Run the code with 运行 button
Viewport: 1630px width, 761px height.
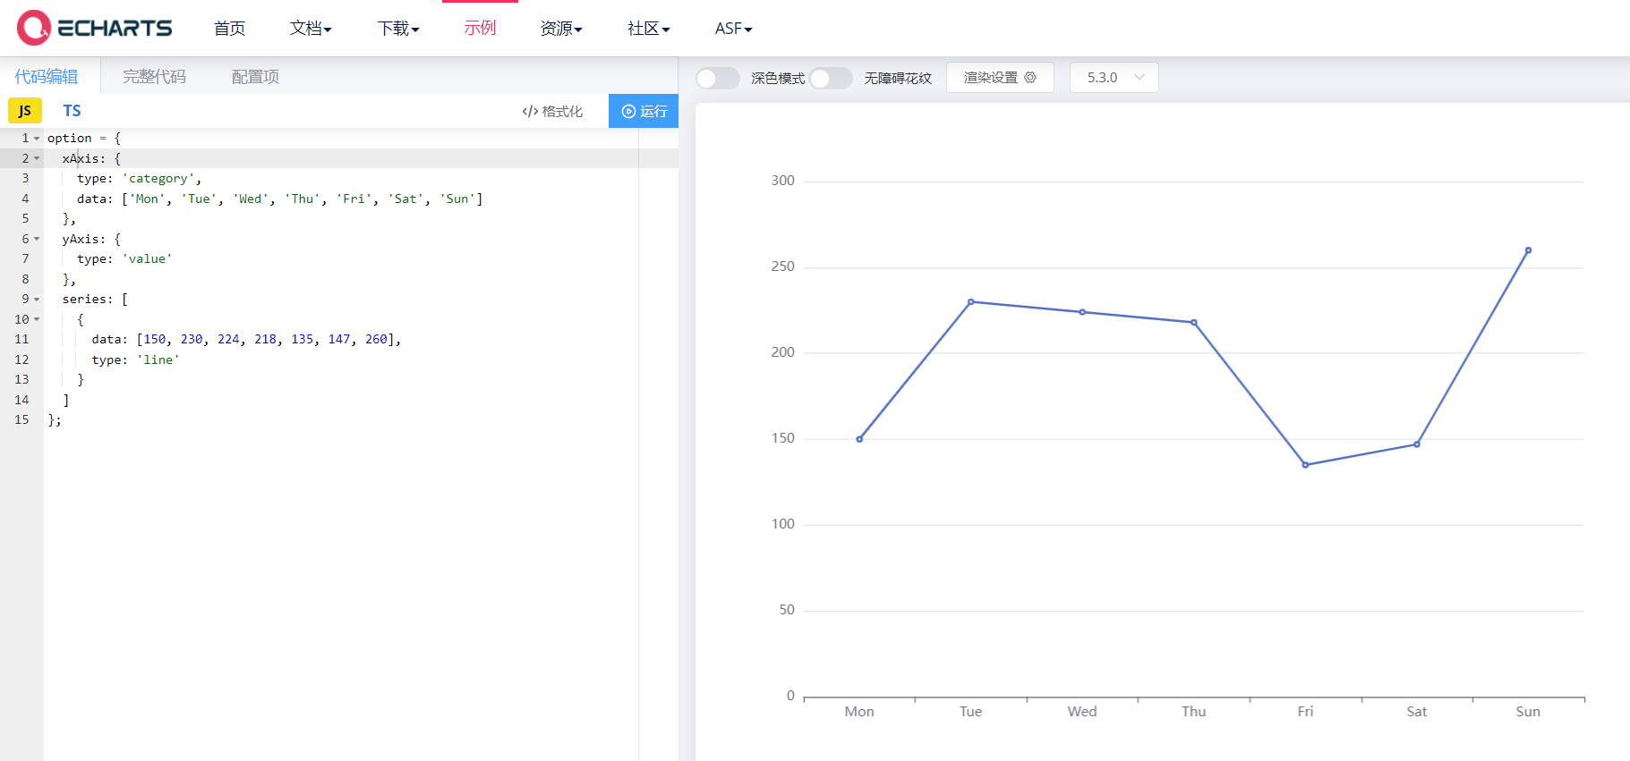(x=644, y=111)
